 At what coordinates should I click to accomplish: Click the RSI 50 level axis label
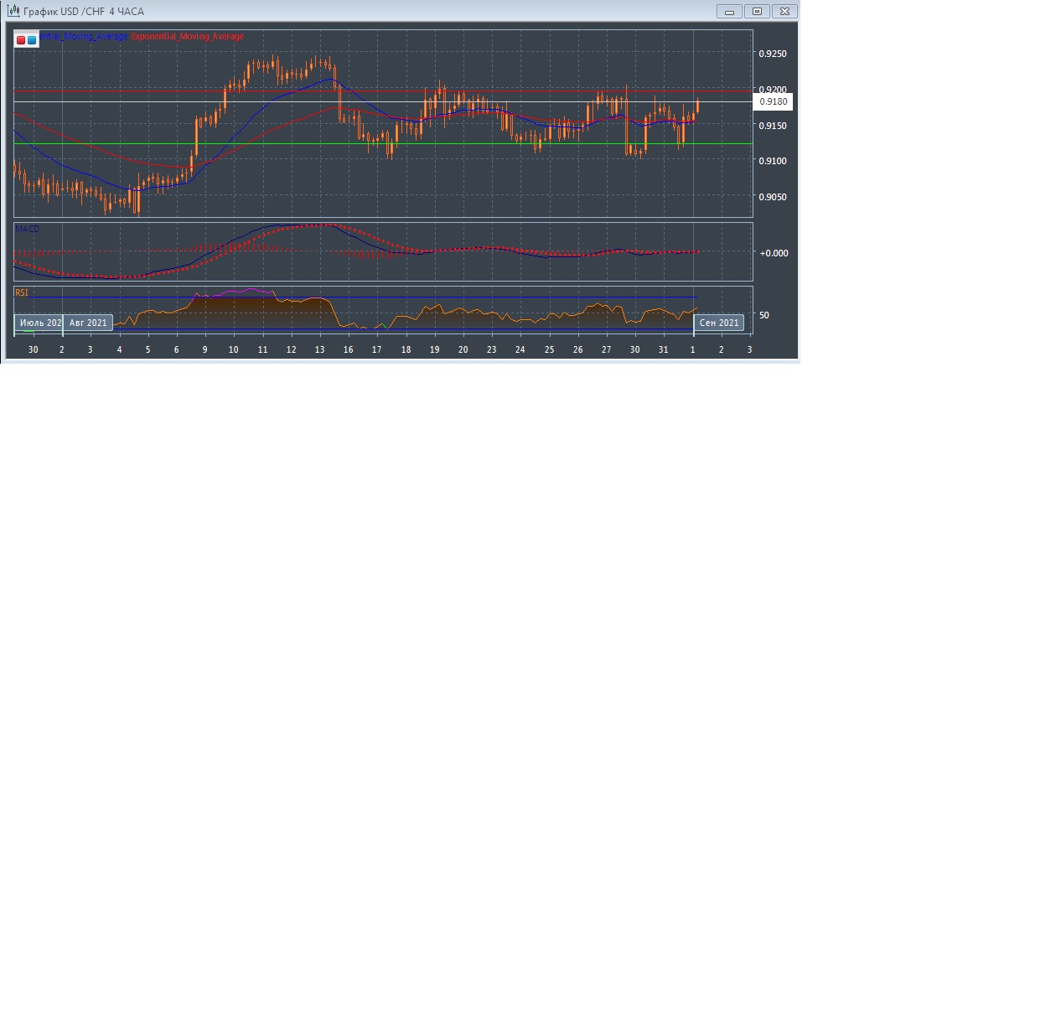(764, 315)
